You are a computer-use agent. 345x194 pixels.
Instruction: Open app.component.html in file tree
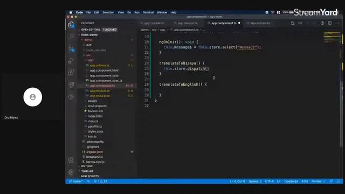click(x=104, y=71)
